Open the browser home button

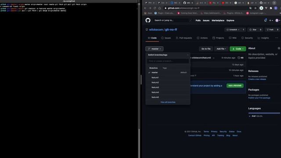tap(159, 8)
